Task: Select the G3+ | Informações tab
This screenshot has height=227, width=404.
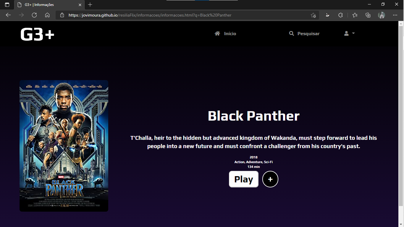Action: (50, 5)
